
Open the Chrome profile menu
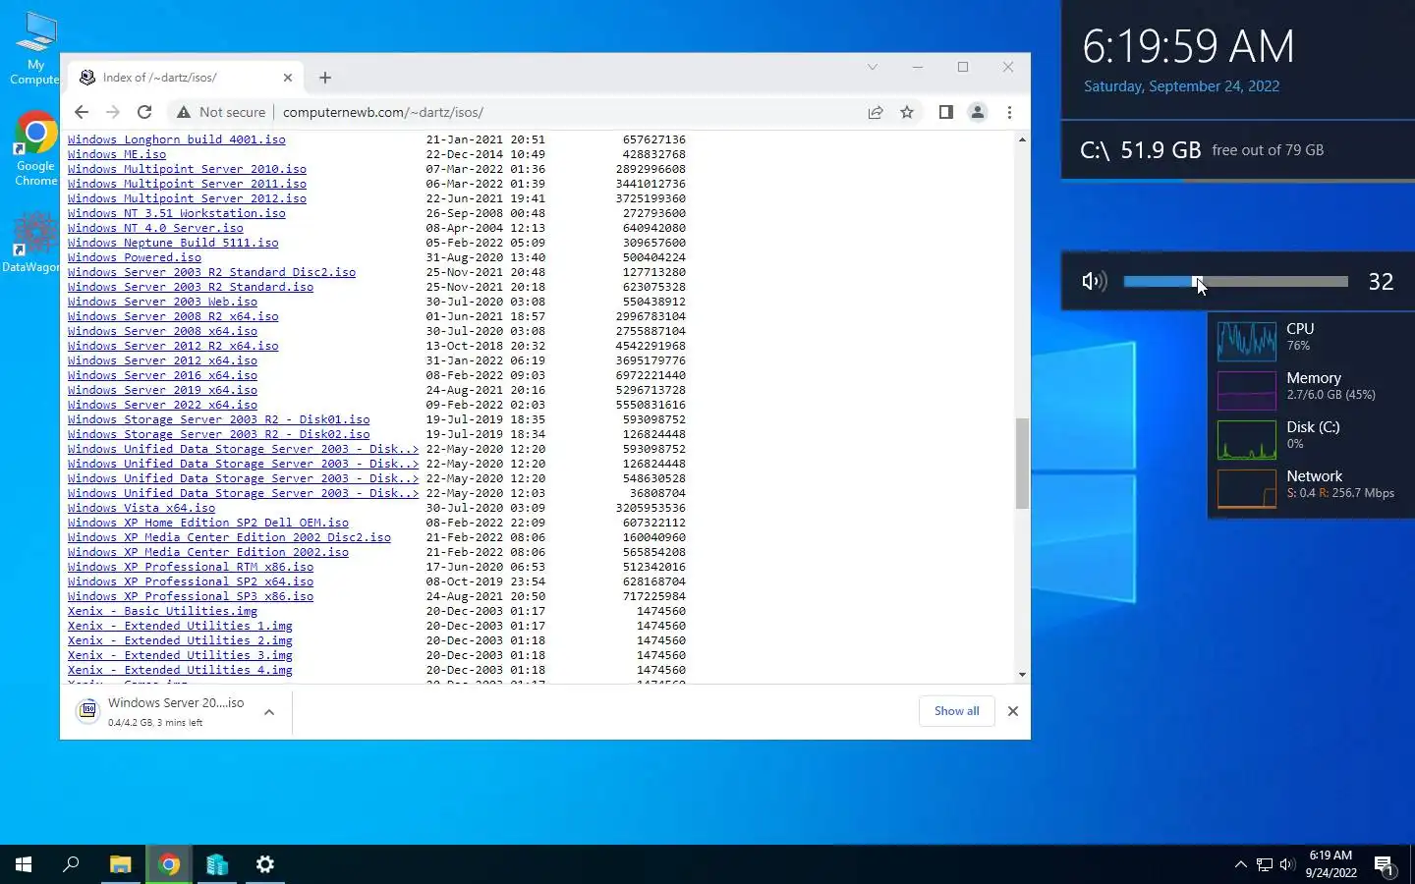[978, 112]
